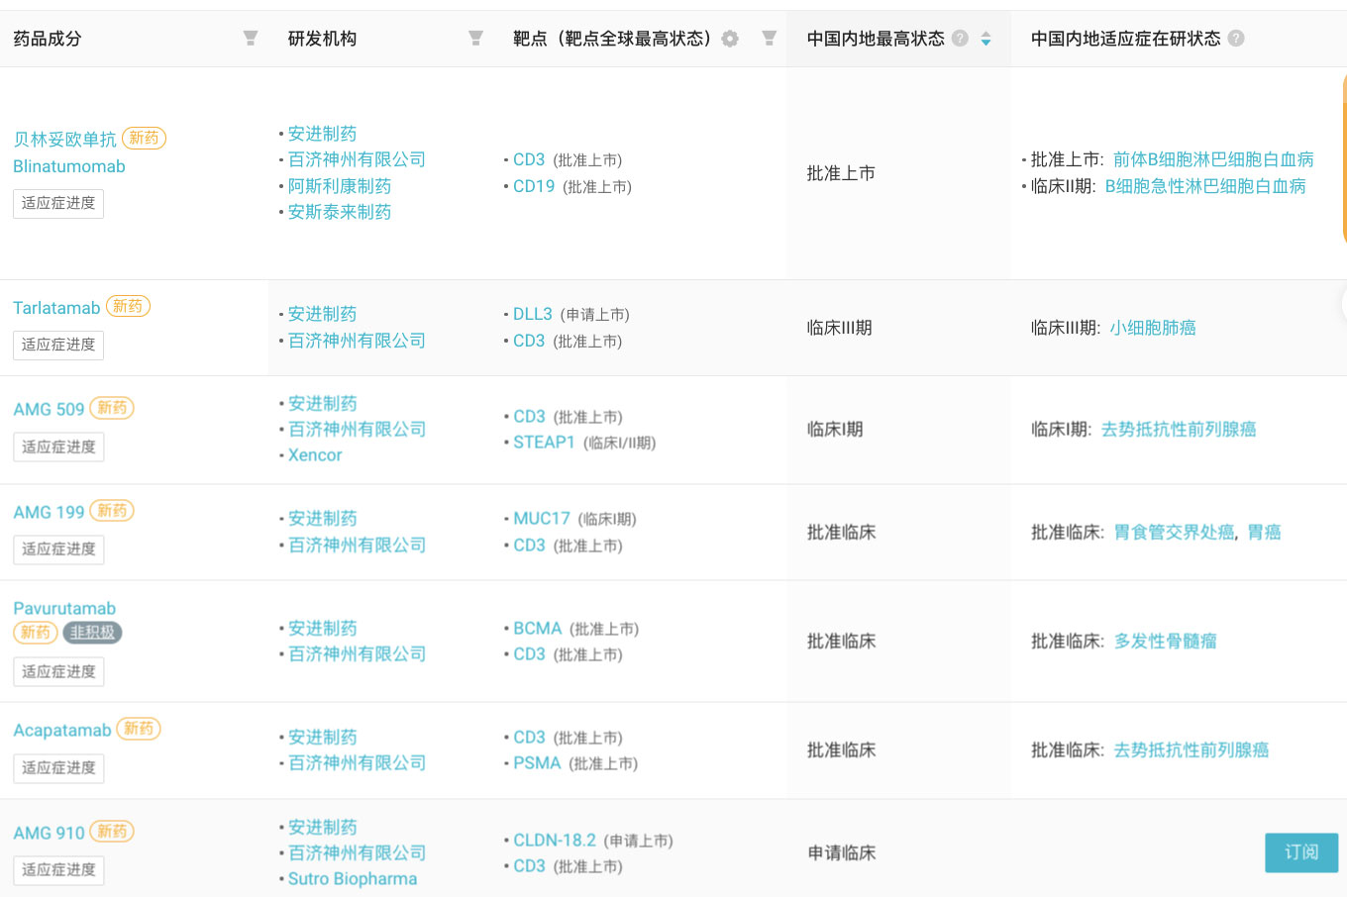Image resolution: width=1347 pixels, height=897 pixels.
Task: Open Tarlatamab drug link
Action: (56, 308)
